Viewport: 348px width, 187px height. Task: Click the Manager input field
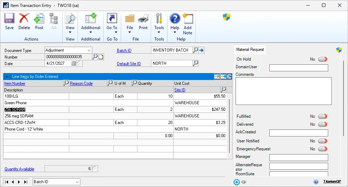click(299, 158)
